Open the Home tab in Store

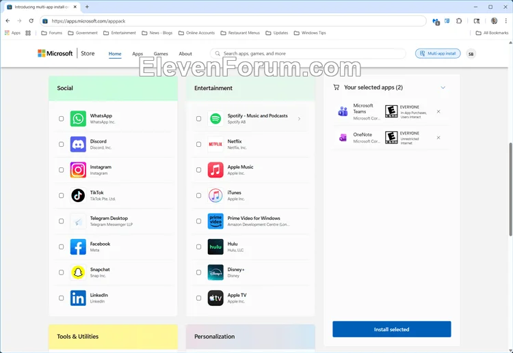[115, 53]
